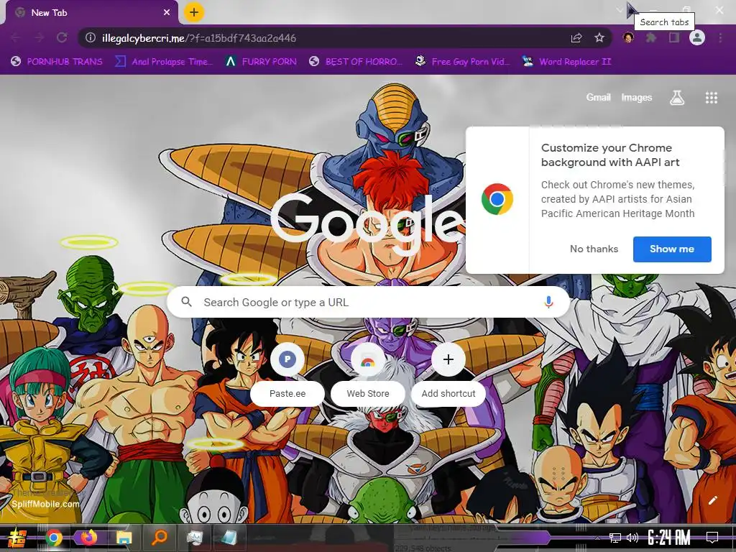Share this page icon
The width and height of the screenshot is (736, 552).
click(x=576, y=38)
